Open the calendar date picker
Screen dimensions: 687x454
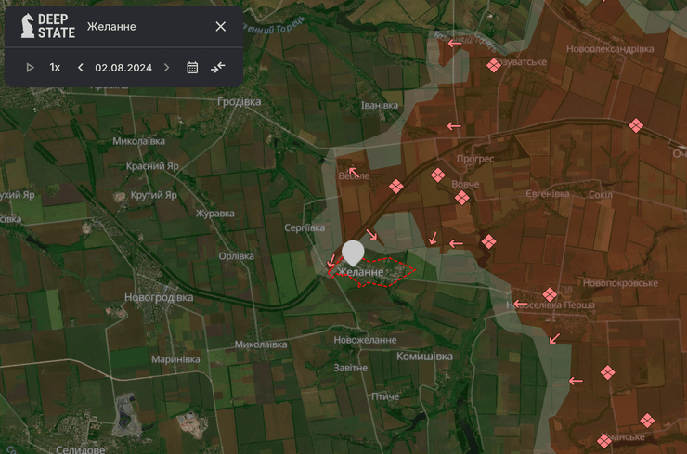pyautogui.click(x=192, y=67)
